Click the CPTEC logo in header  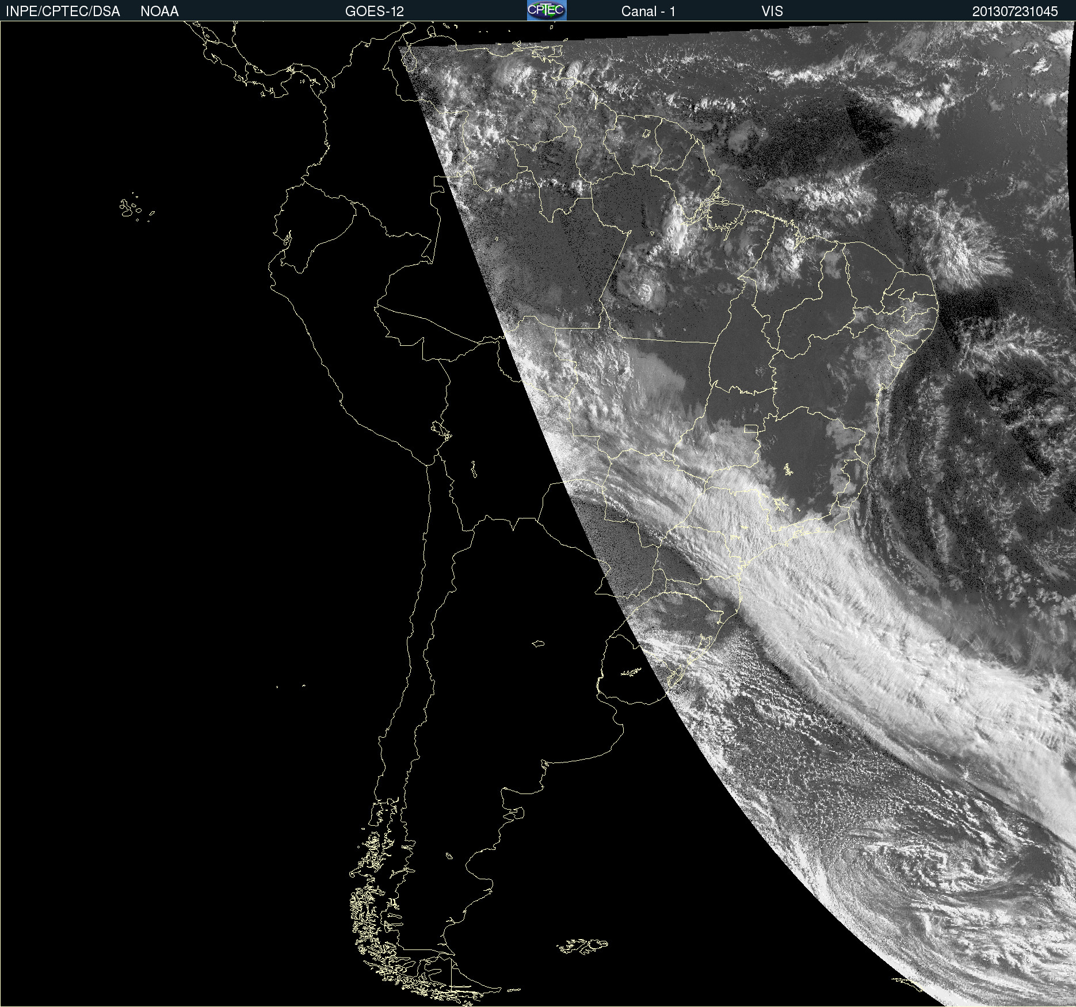pyautogui.click(x=547, y=10)
